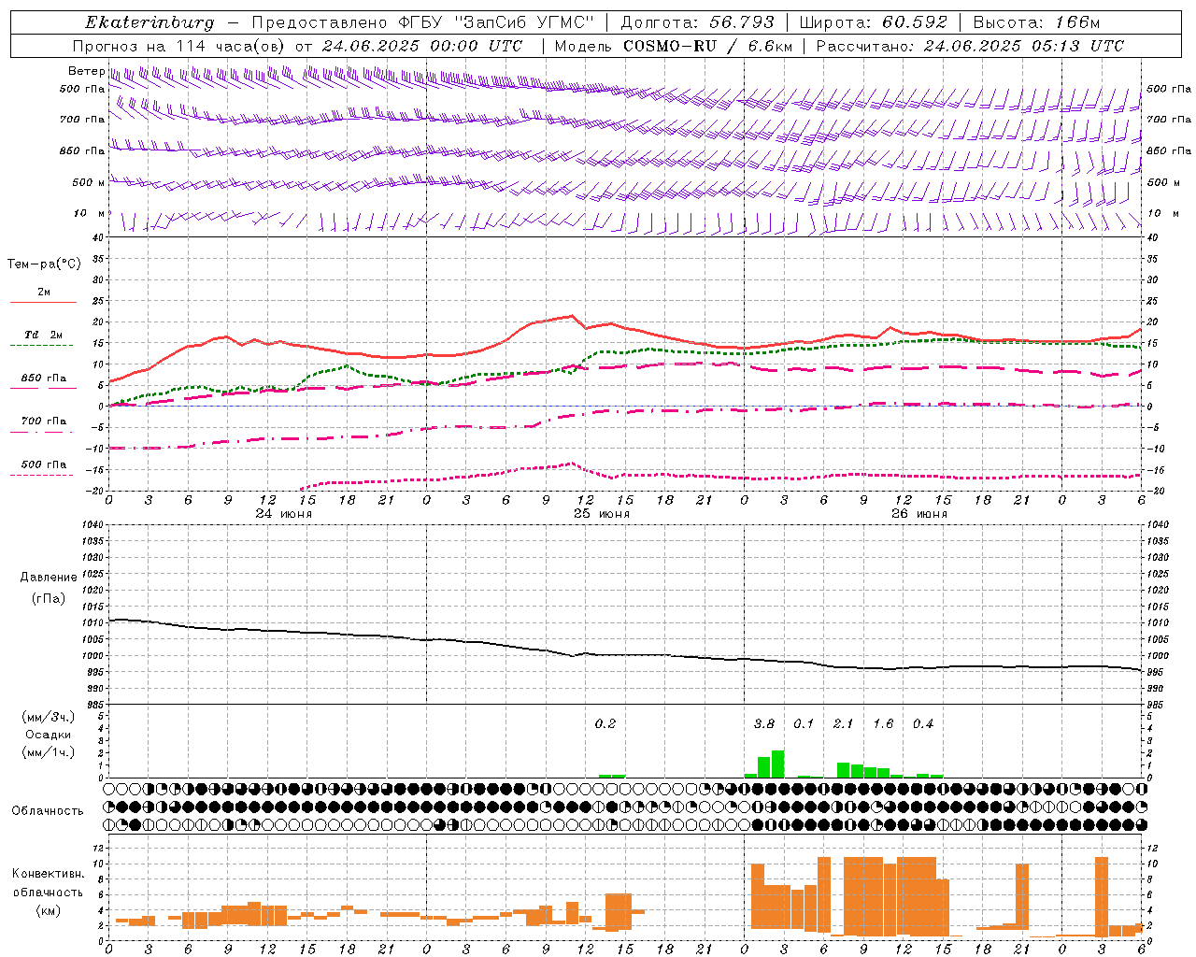The height and width of the screenshot is (957, 1196).
Task: Click the 2.1 precipitation total
Action: coord(844,723)
